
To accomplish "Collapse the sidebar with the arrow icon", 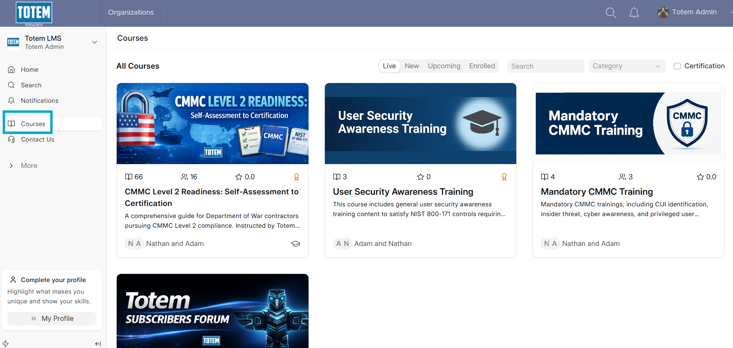I will (x=98, y=344).
